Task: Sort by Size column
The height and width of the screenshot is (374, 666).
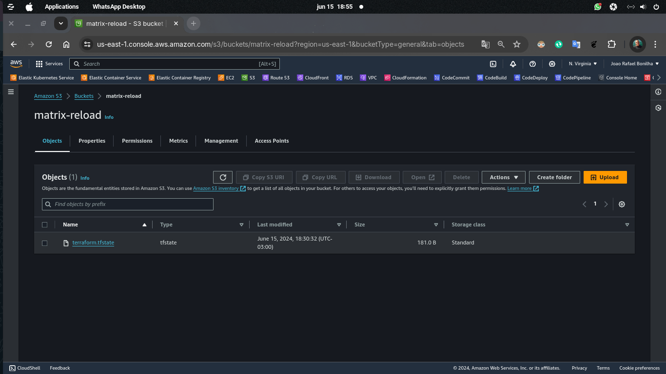Action: coord(436,225)
